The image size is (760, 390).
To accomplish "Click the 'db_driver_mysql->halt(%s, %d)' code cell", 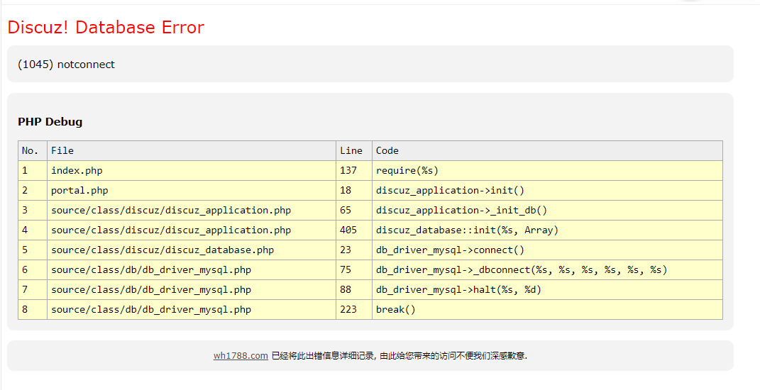I will pyautogui.click(x=547, y=290).
